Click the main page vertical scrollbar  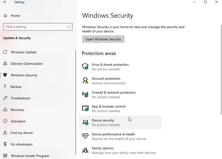[221, 70]
